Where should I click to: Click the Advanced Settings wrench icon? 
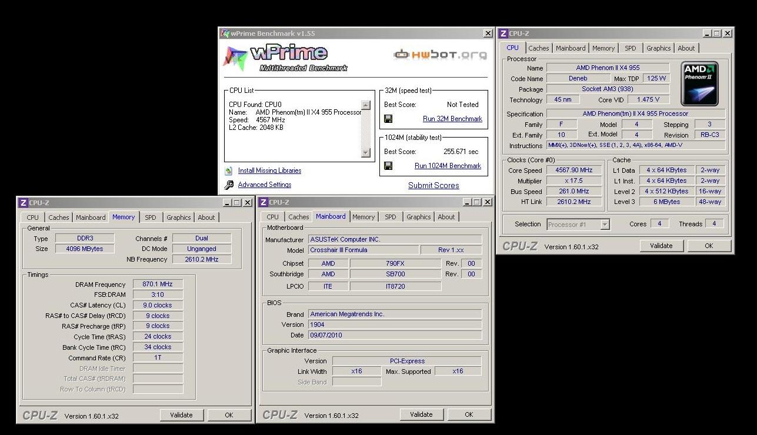pos(229,185)
